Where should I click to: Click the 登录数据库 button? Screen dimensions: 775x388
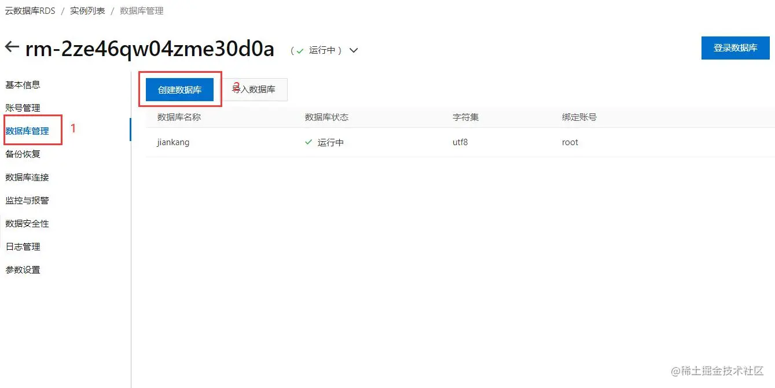pyautogui.click(x=735, y=48)
